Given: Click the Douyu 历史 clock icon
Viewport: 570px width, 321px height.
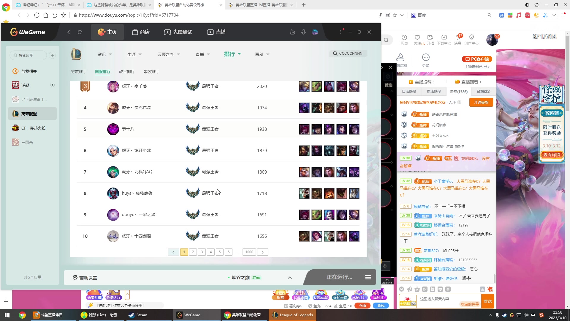Looking at the screenshot, I should (x=404, y=38).
